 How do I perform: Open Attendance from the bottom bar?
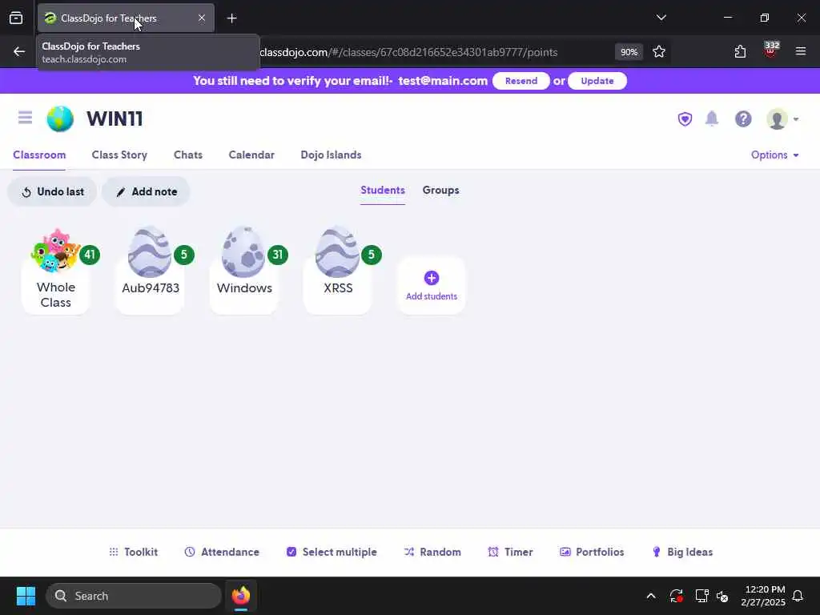[x=222, y=552]
